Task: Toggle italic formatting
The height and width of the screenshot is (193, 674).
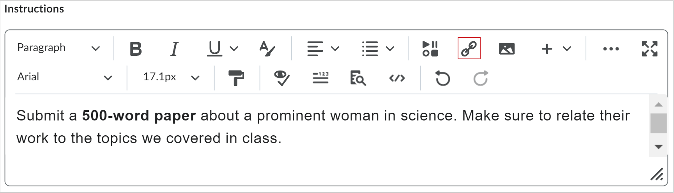Action: click(x=175, y=49)
